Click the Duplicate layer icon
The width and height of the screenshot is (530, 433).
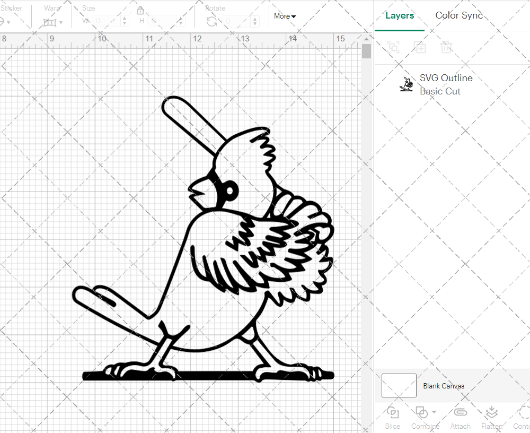coord(420,47)
